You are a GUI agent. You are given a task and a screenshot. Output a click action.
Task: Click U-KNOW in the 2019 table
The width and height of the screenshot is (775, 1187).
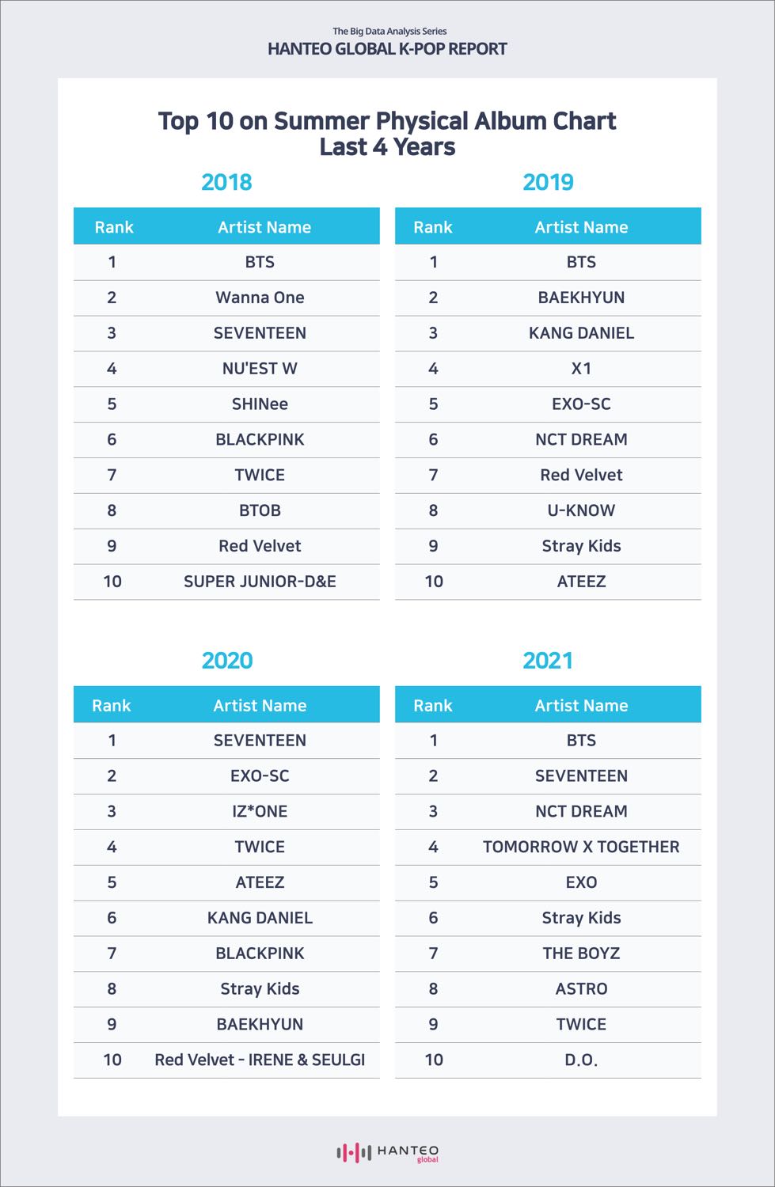(x=581, y=510)
